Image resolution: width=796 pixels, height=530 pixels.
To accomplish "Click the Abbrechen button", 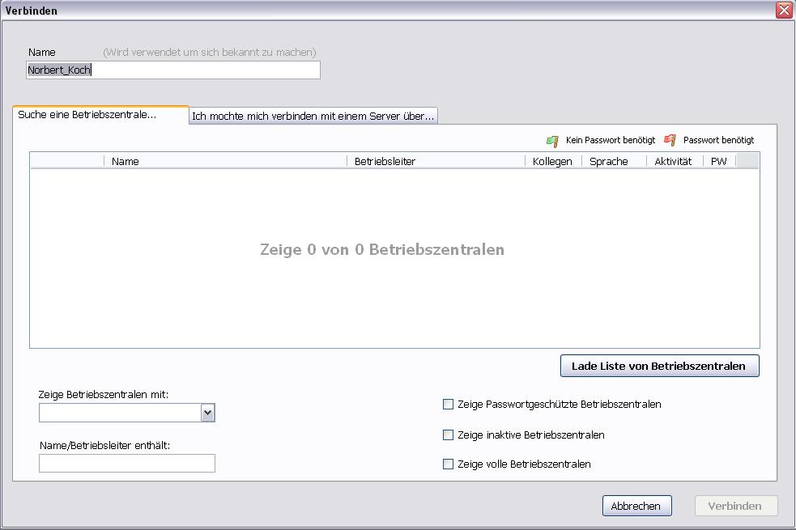I will tap(637, 507).
